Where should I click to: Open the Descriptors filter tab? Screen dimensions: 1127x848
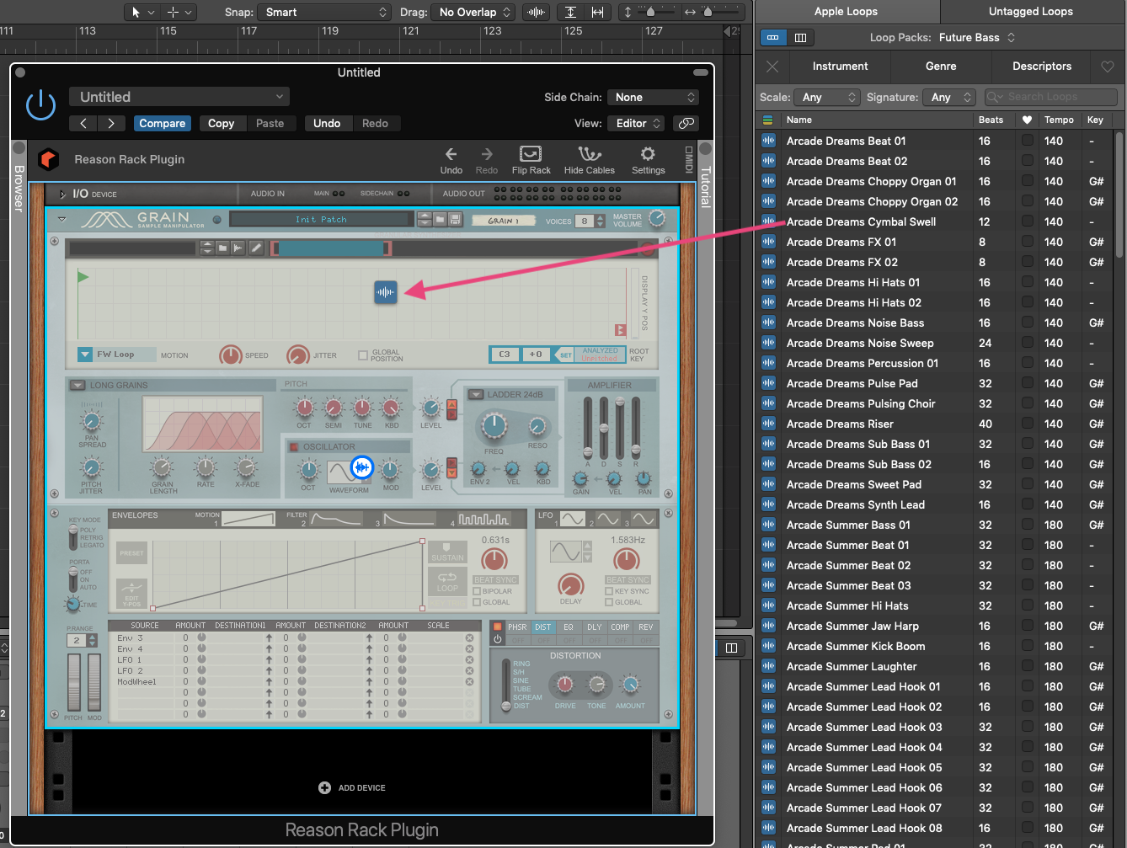point(1042,67)
